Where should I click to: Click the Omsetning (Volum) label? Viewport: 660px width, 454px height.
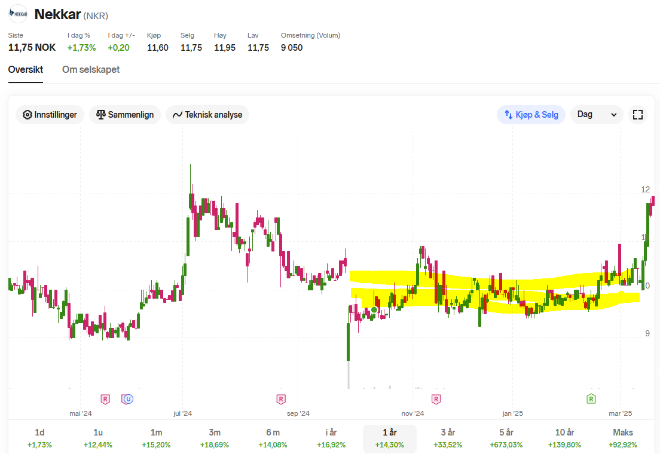(x=311, y=35)
